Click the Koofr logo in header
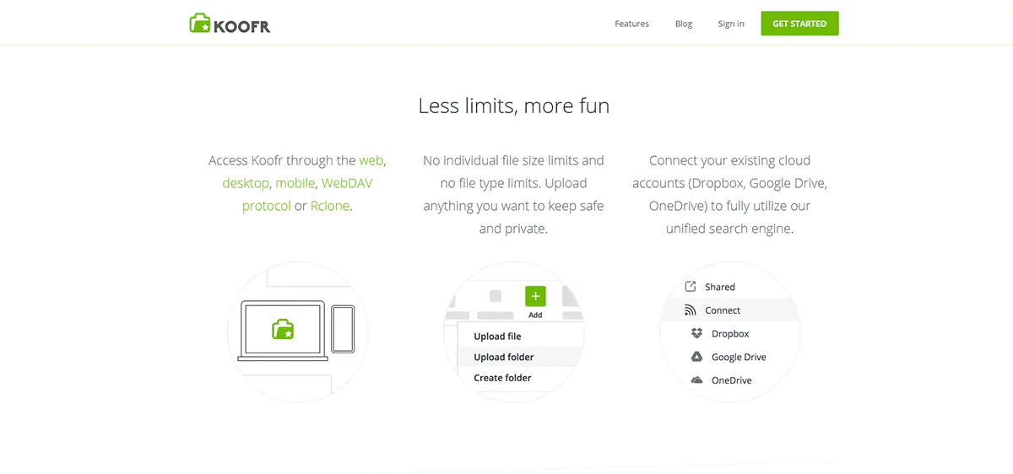Screen dimensions: 1013x474 230,24
